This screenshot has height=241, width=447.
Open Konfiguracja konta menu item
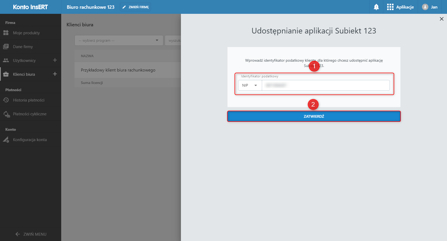31,140
